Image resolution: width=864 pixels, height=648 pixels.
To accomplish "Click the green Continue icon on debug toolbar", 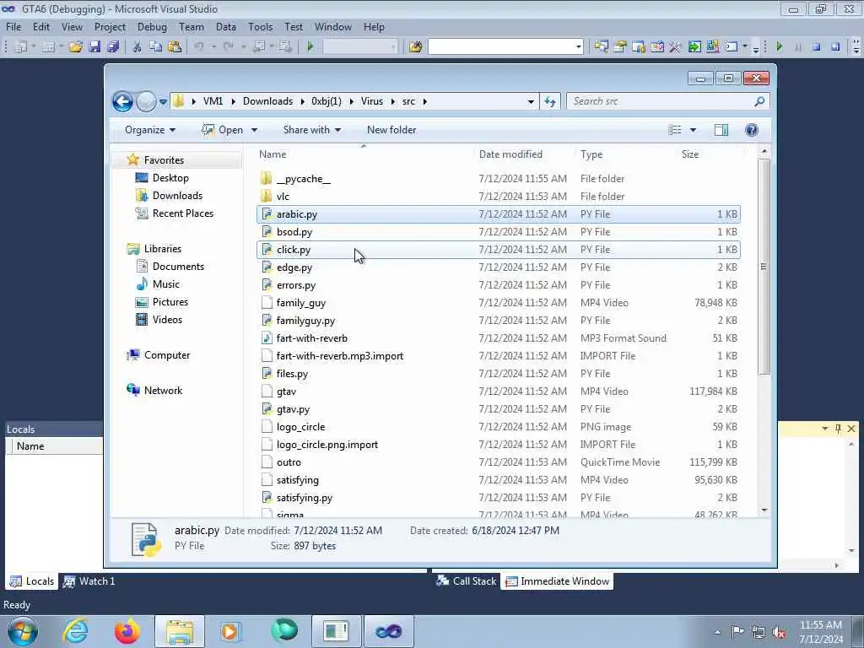I will pyautogui.click(x=779, y=47).
